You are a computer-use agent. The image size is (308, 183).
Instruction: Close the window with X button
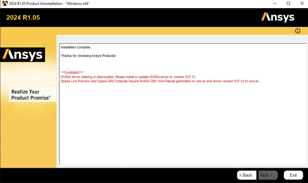pyautogui.click(x=302, y=3)
